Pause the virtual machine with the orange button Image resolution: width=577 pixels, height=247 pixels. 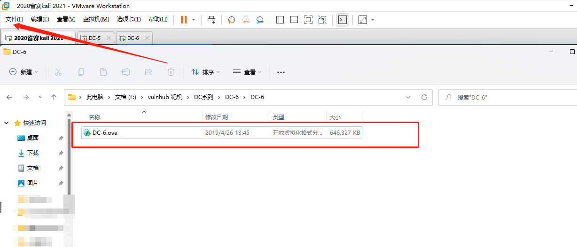pyautogui.click(x=184, y=20)
